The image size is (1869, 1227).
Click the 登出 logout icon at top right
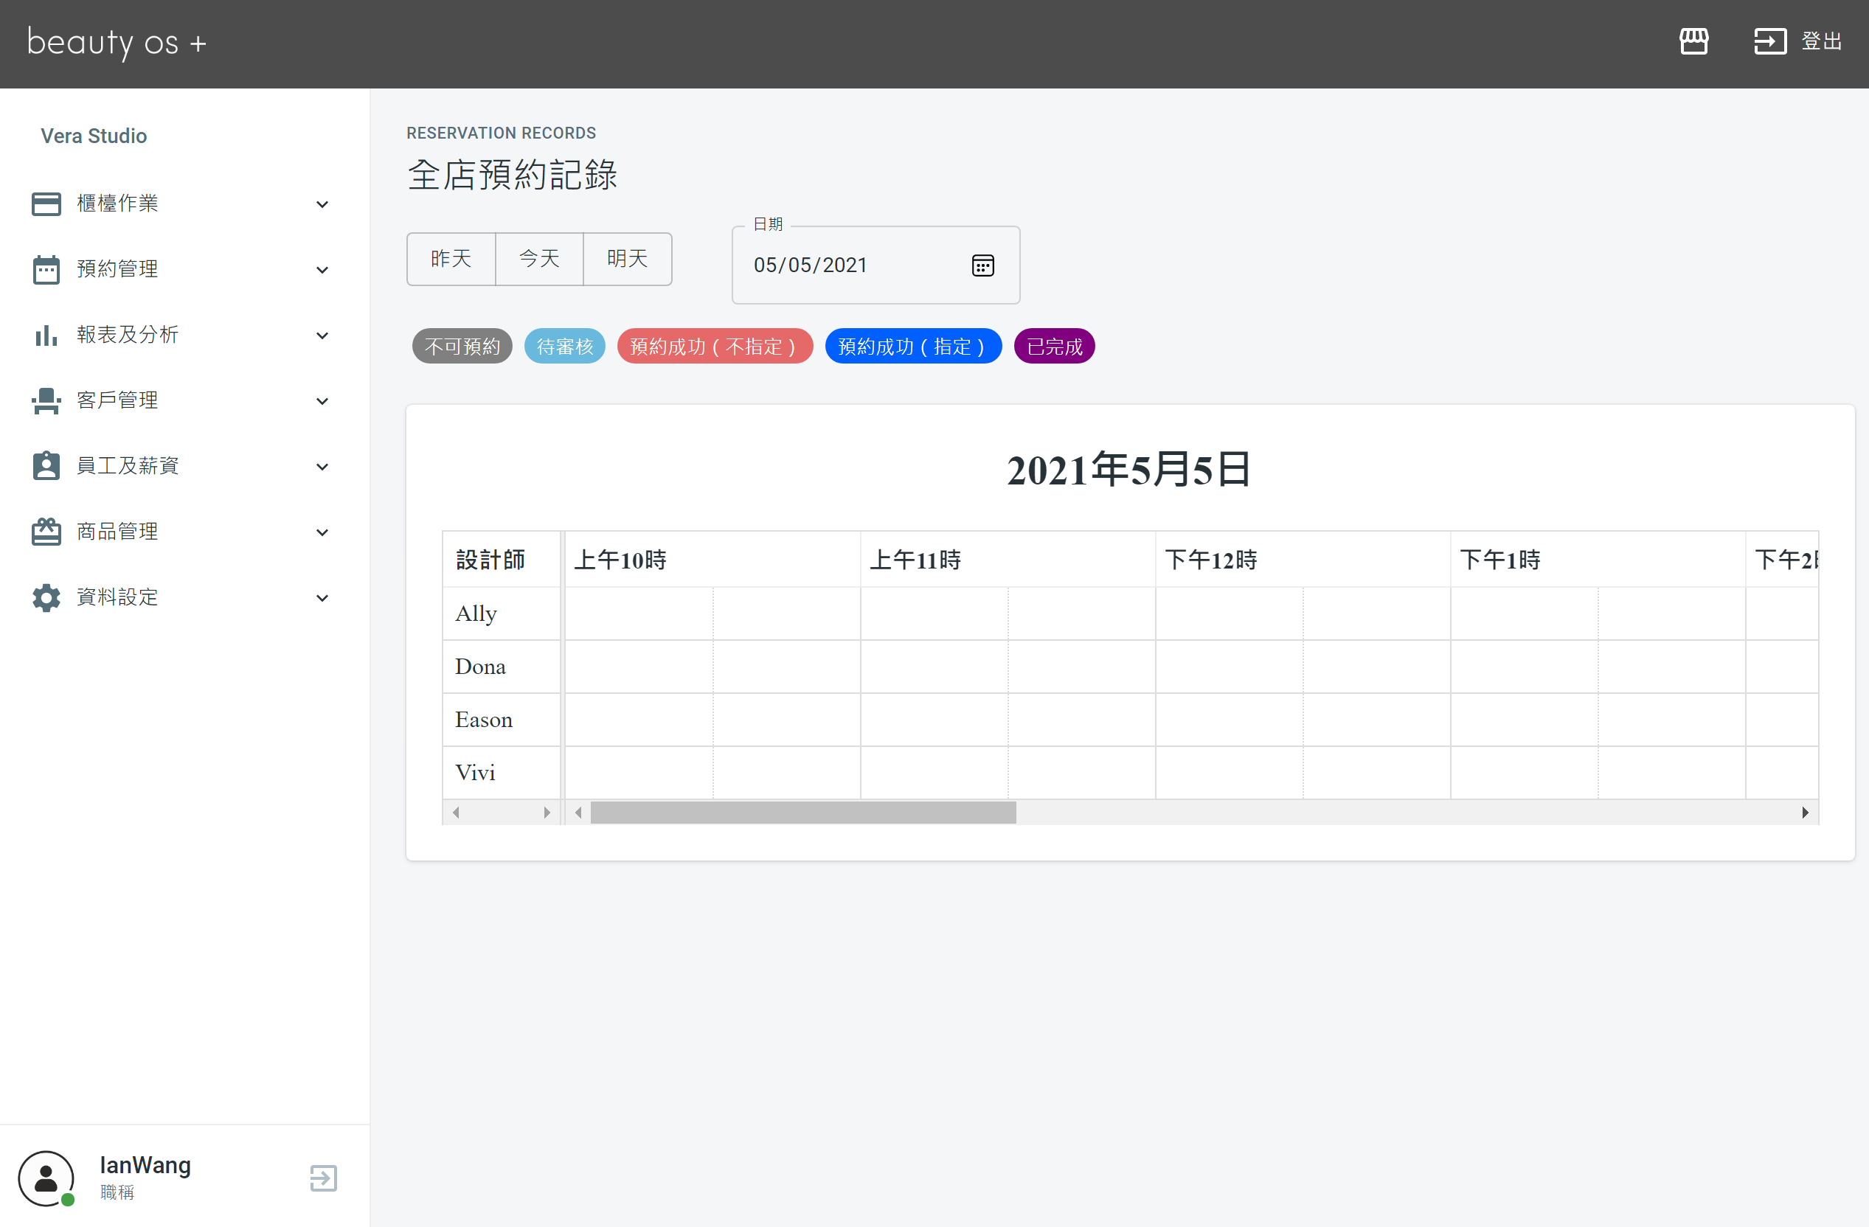(1769, 41)
